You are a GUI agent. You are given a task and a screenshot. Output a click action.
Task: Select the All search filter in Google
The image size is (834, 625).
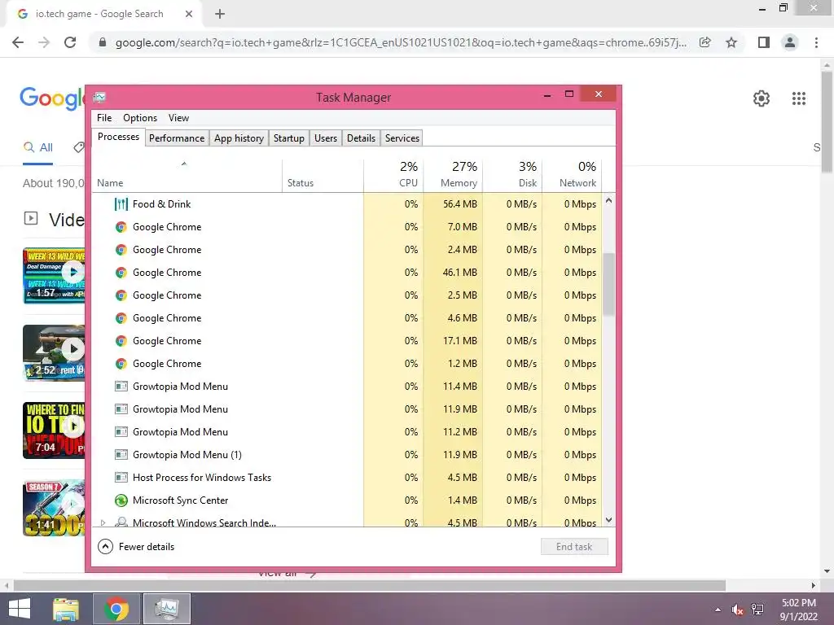37,148
